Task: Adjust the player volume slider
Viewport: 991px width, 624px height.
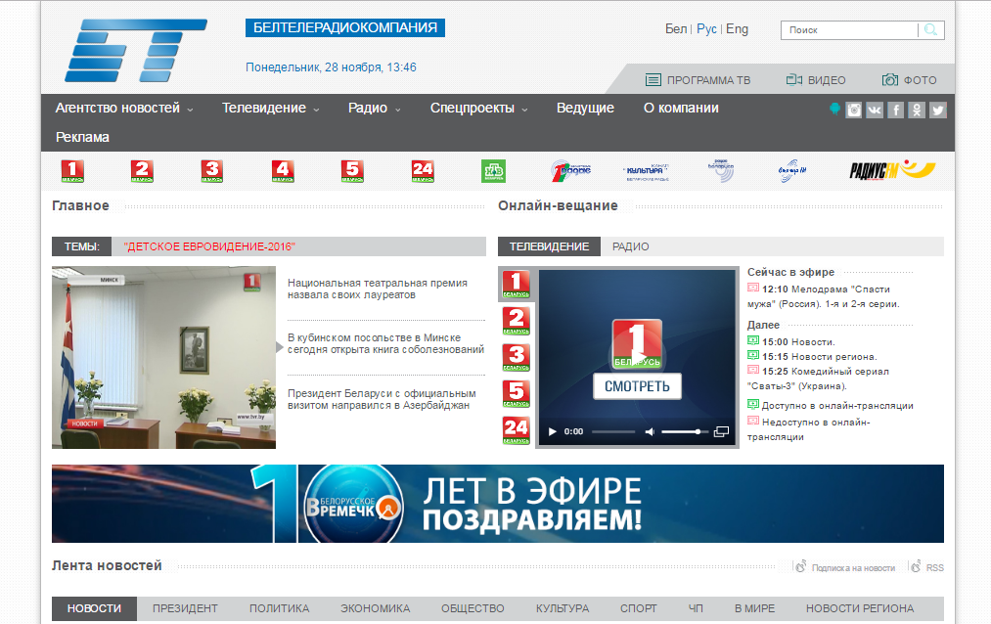Action: [685, 431]
